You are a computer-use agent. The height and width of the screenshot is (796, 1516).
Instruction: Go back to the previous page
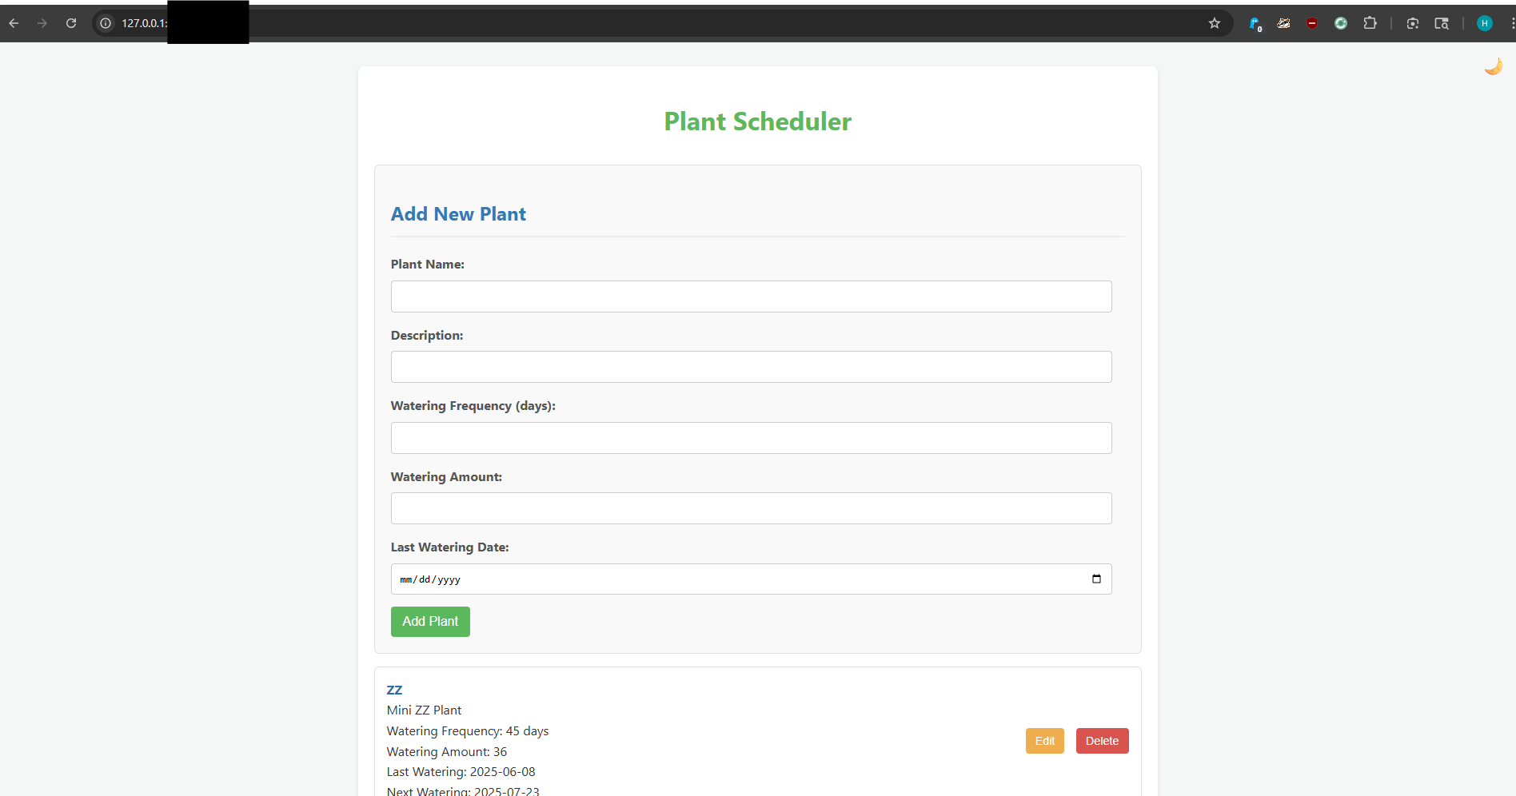click(x=14, y=23)
